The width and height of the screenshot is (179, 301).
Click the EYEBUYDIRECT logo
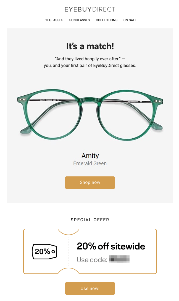point(90,9)
